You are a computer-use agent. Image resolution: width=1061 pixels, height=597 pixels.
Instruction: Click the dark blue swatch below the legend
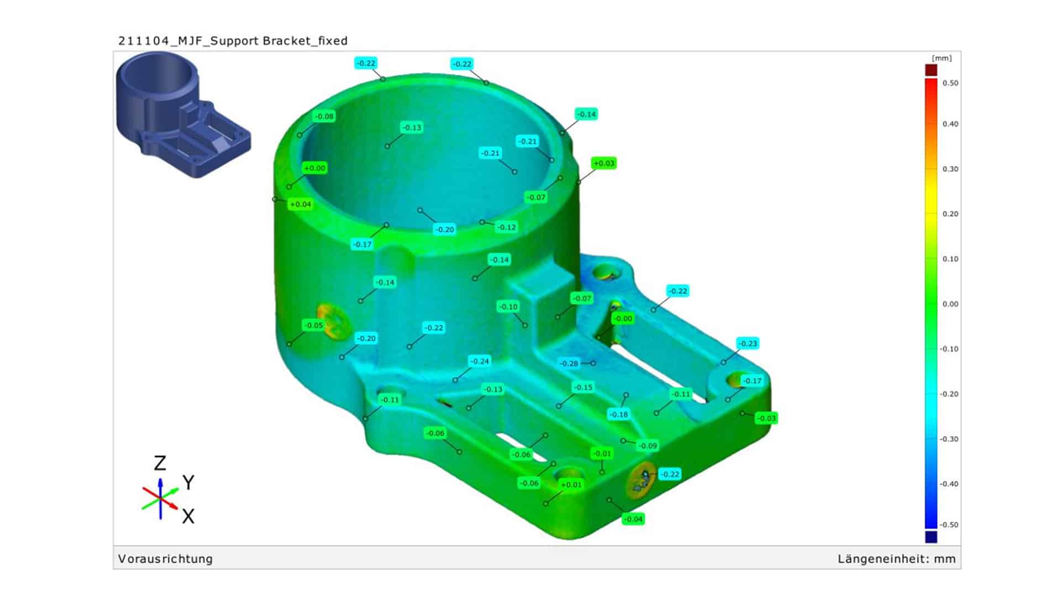[931, 537]
